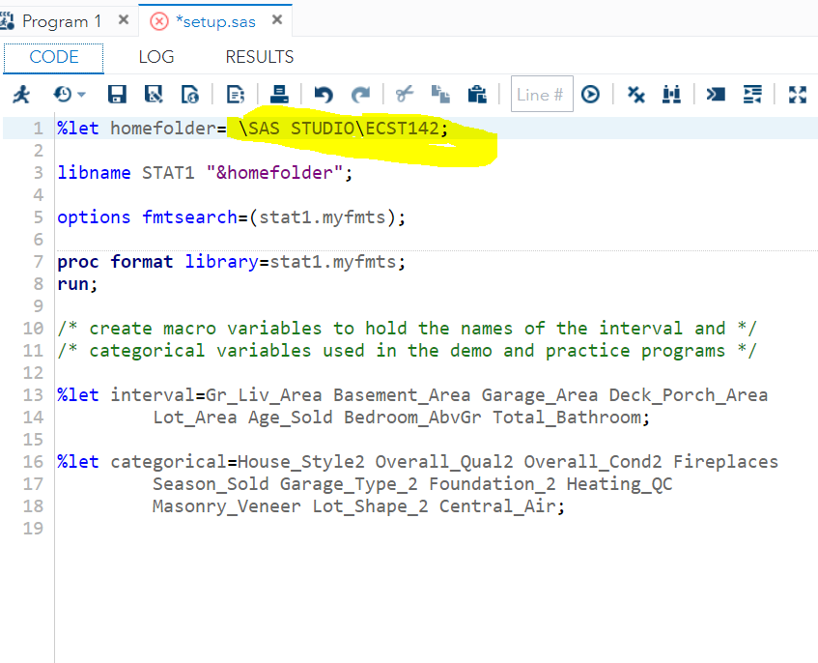The height and width of the screenshot is (663, 818).
Task: Click the Line # input field
Action: 541,95
